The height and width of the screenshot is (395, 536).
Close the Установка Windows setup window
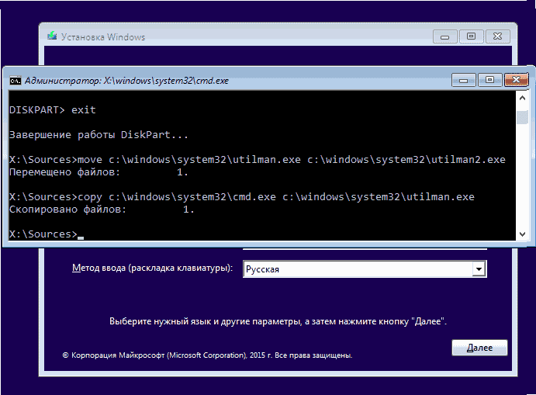[496, 36]
